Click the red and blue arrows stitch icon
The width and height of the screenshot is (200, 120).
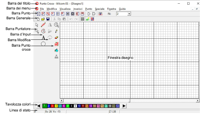[101, 14]
